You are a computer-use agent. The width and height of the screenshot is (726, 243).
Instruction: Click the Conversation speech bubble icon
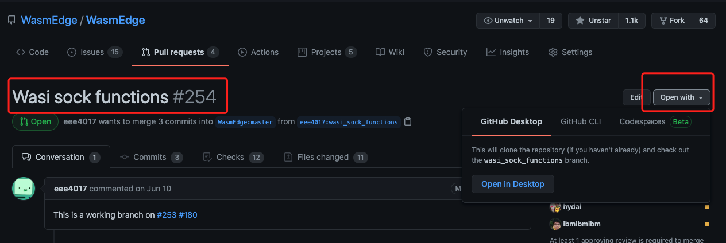26,157
